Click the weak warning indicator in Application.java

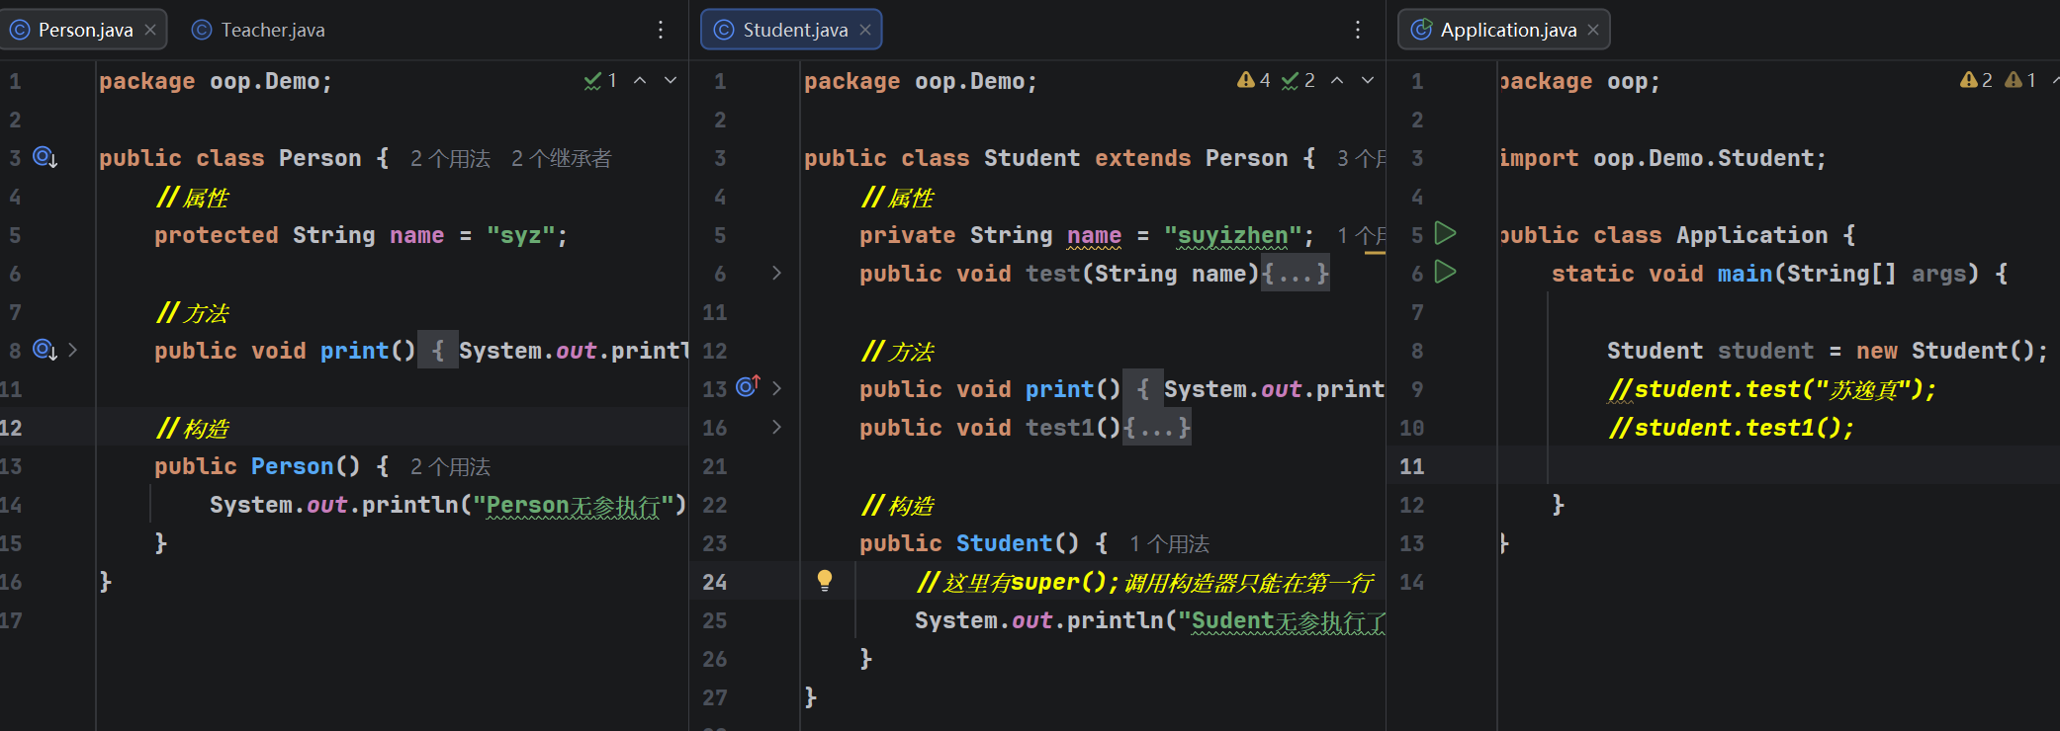tap(2020, 80)
